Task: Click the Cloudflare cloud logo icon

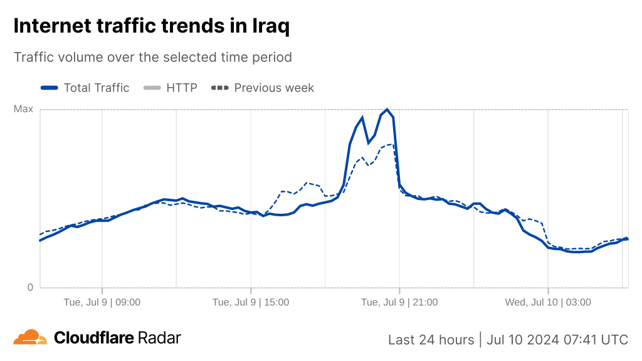Action: [30, 337]
